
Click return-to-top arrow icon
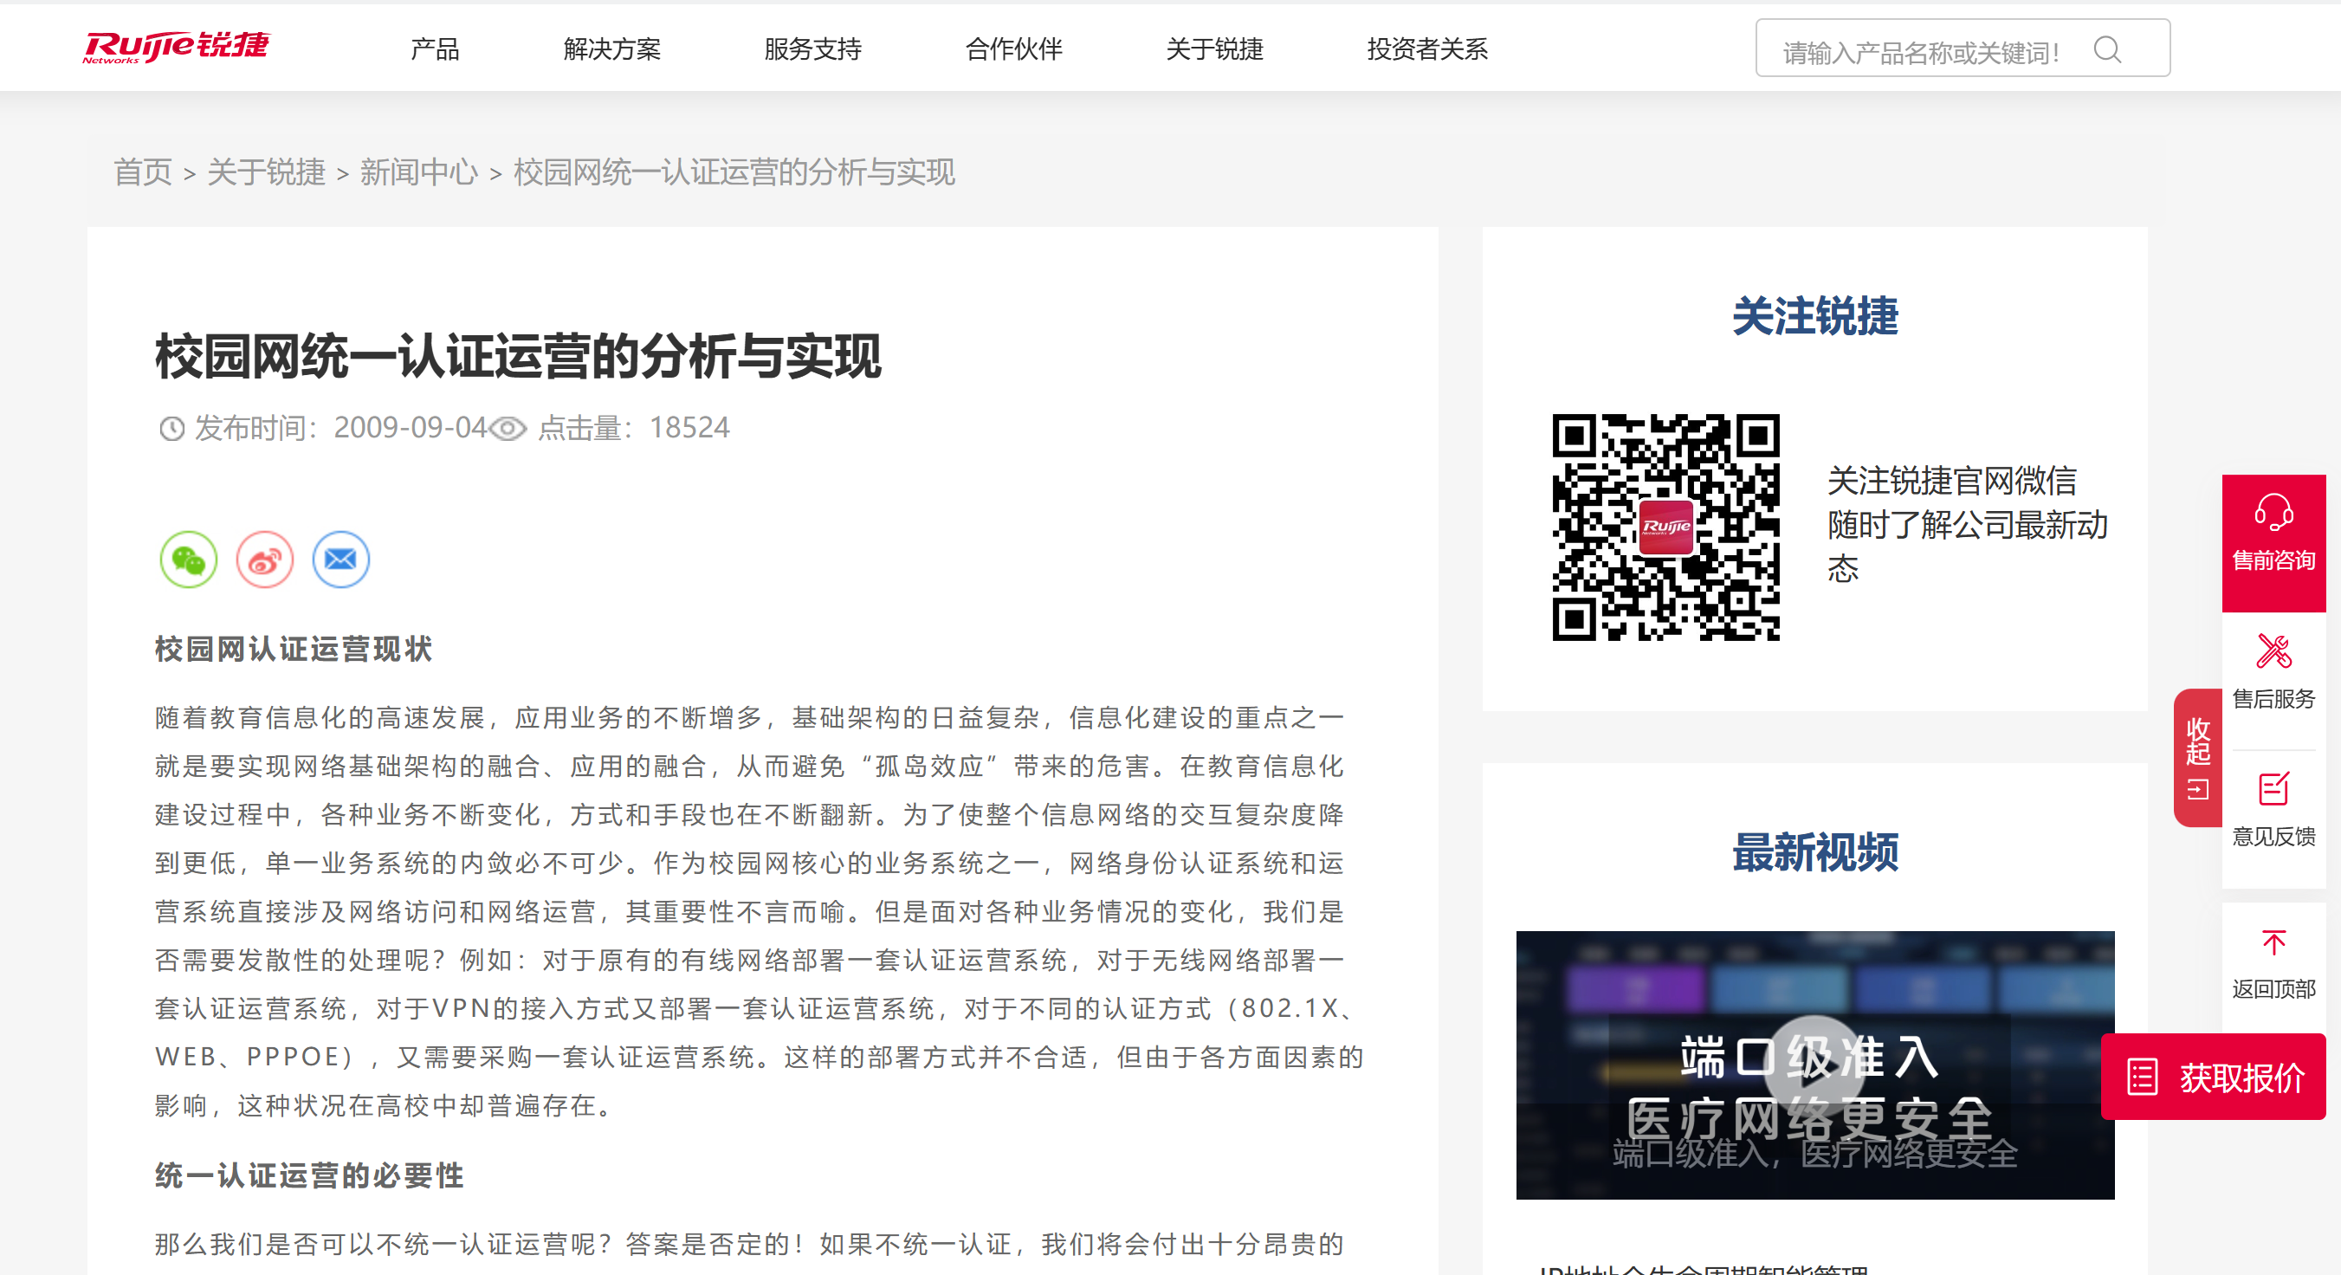[2273, 942]
